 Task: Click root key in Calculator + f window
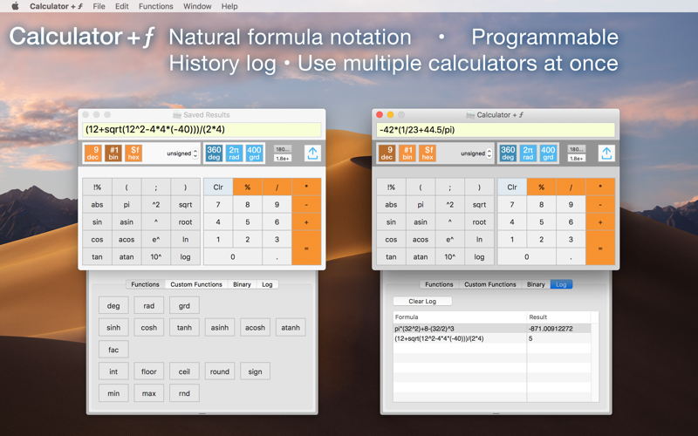(x=479, y=222)
